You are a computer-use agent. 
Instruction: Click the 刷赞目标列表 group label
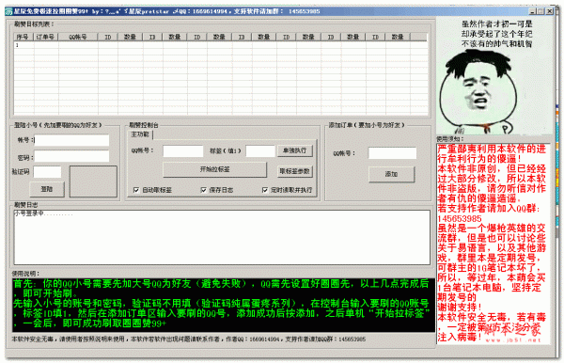click(34, 24)
